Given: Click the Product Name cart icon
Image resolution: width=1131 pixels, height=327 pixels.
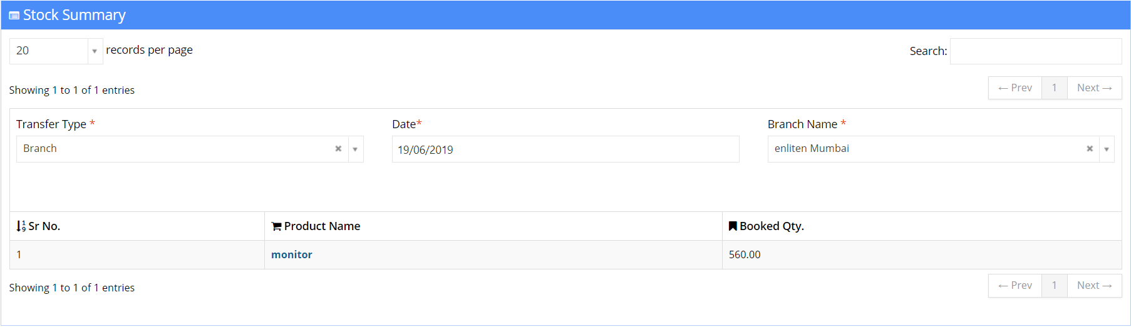Looking at the screenshot, I should (276, 226).
